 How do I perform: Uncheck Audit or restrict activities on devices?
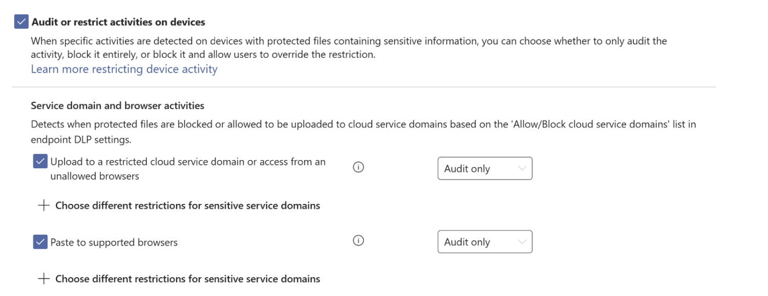[x=21, y=22]
